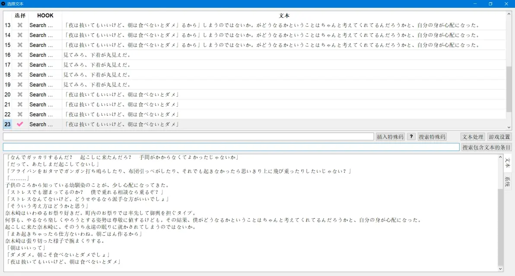The image size is (515, 276).
Task: Focus the special code input field
Action: point(188,136)
